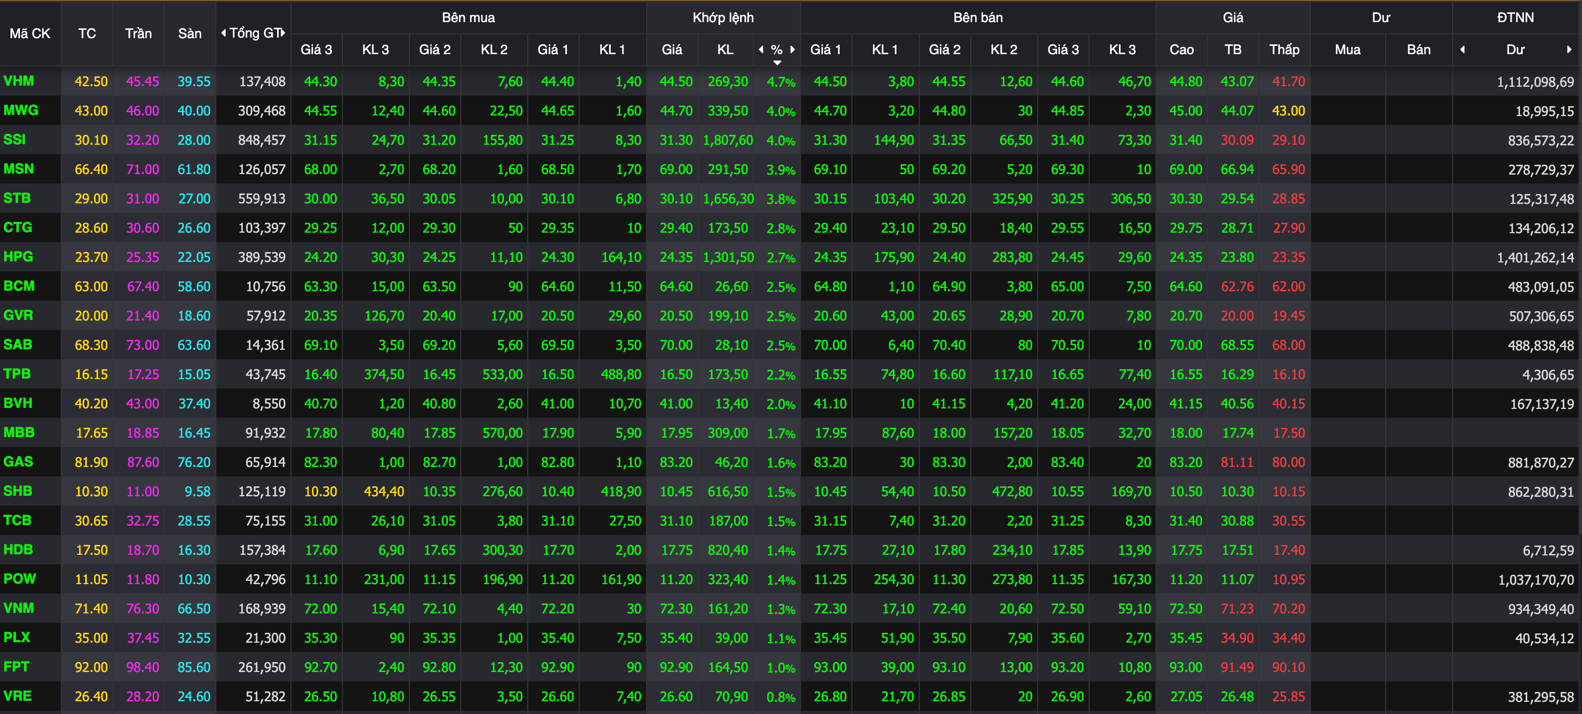Click Khớp lệnh KL column header
This screenshot has width=1582, height=714.
click(x=725, y=50)
